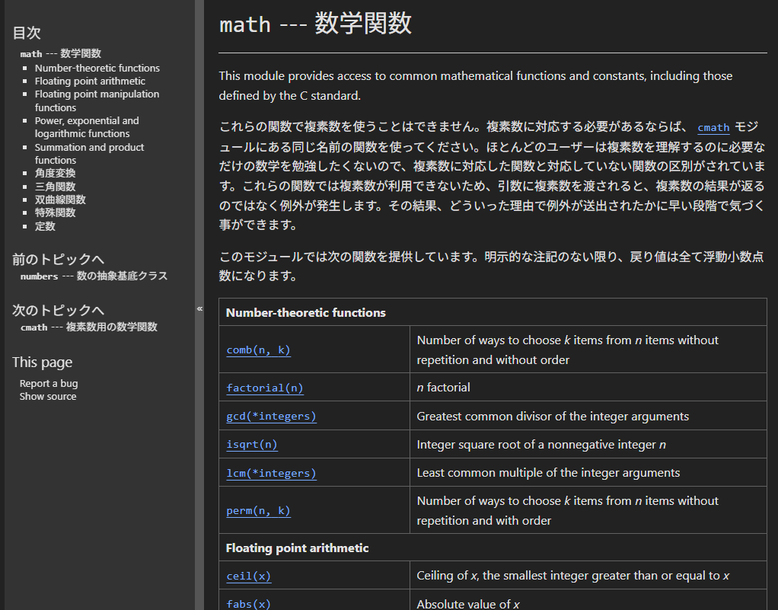Screen dimensions: 778x610
Task: Go to previous topic numbers 数の抽象基底クラス
Action: pos(94,276)
